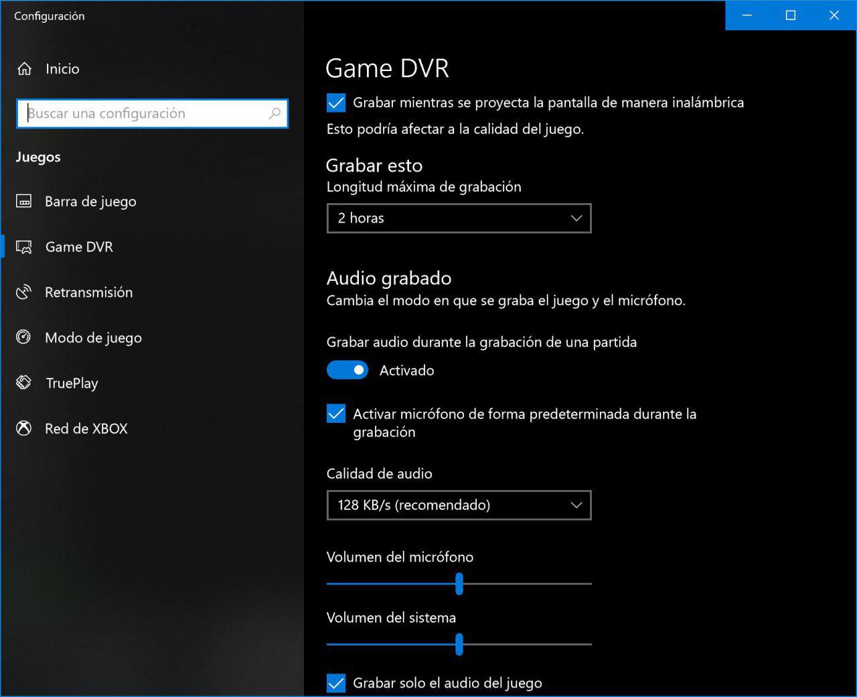857x697 pixels.
Task: Click the Retransmisión broadcast icon
Action: 24,293
